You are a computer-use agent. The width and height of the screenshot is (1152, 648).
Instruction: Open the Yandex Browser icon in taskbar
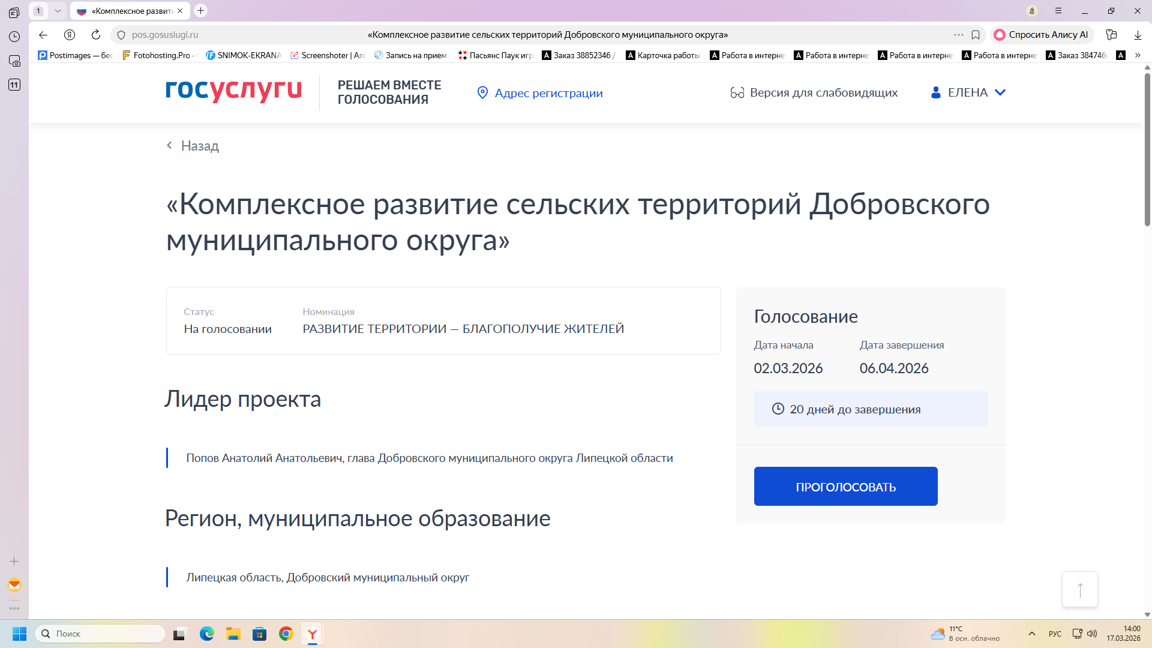click(312, 634)
